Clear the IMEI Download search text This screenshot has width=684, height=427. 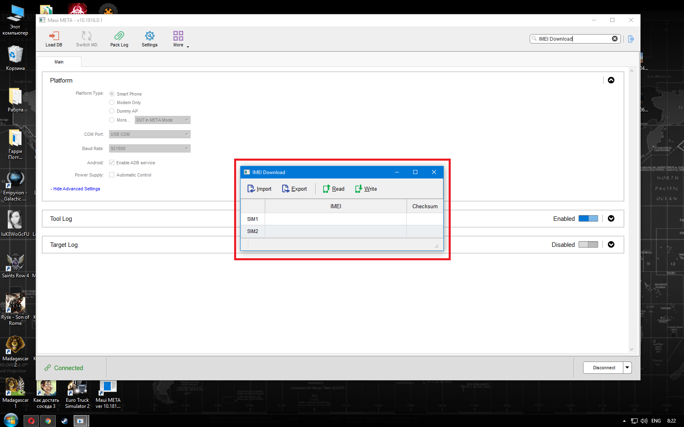615,39
